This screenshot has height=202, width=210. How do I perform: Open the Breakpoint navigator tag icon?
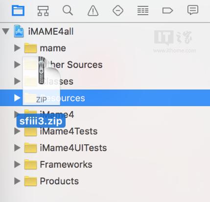point(167,11)
